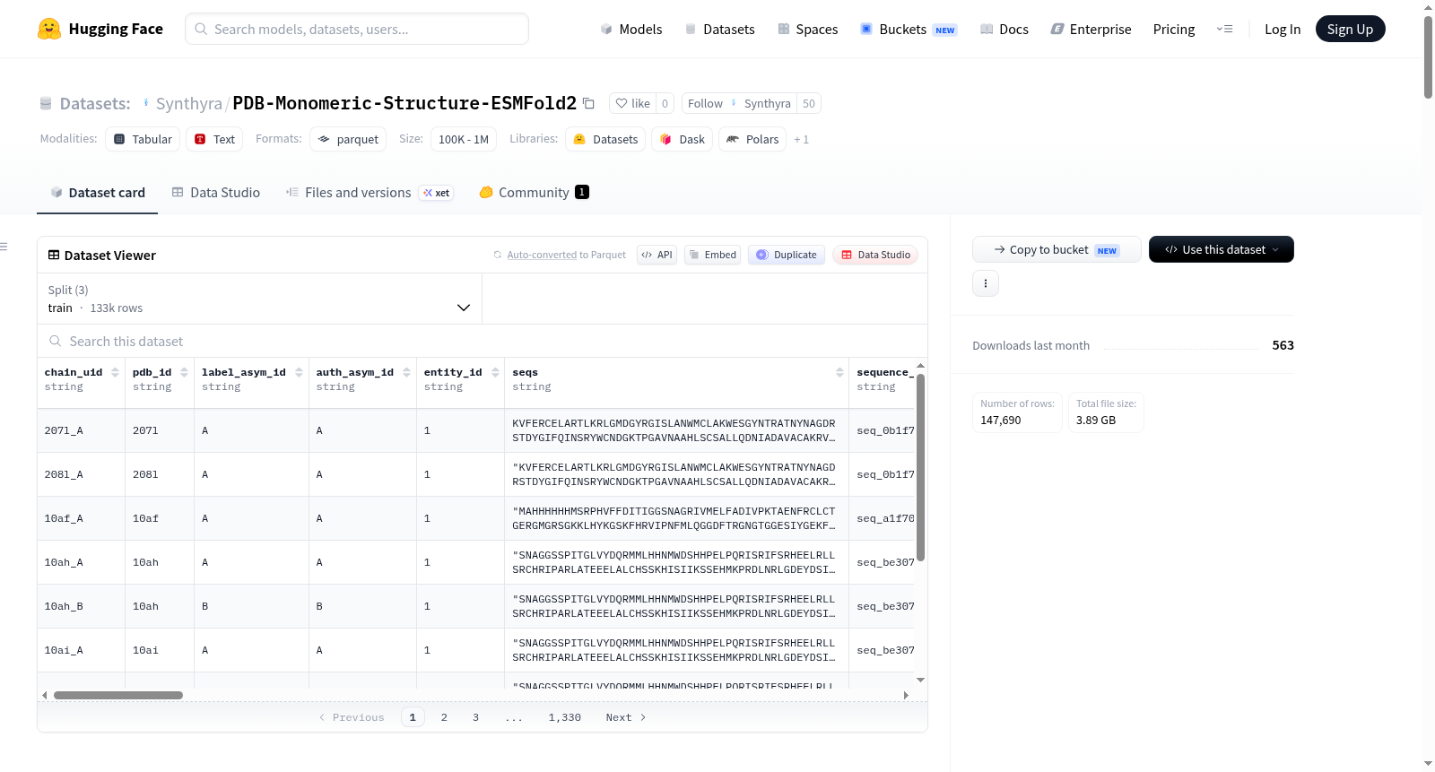Image resolution: width=1435 pixels, height=772 pixels.
Task: Click the Sign Up button
Action: [1350, 29]
